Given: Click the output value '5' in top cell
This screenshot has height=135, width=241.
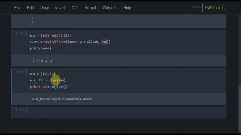Looking at the screenshot, I should [32, 18].
